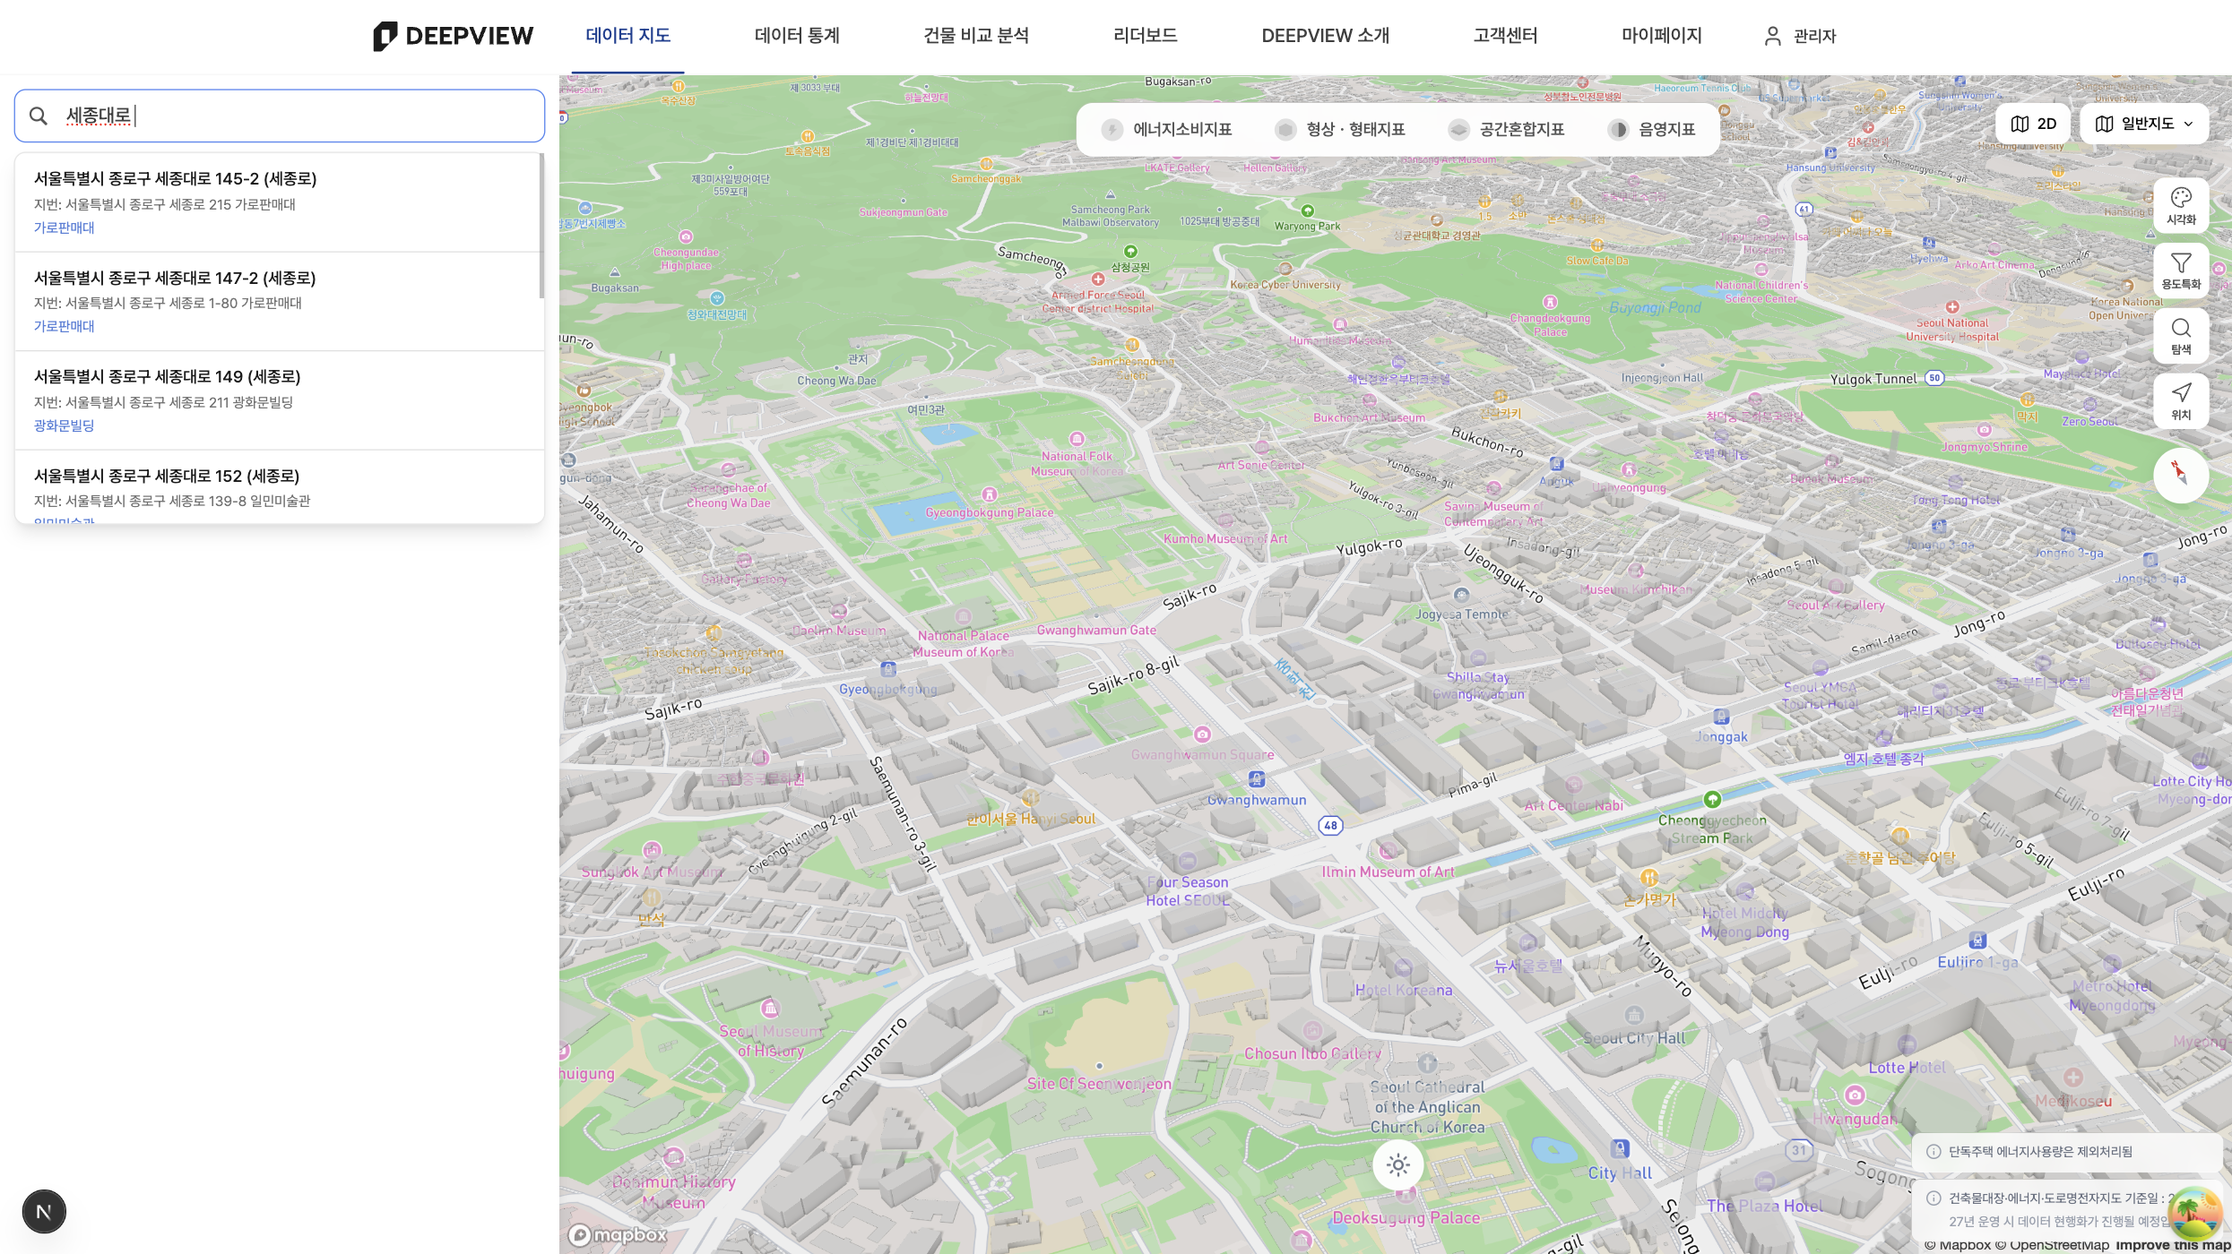Screen dimensions: 2232x1254
Task: Click the 광화문빌딩 building link
Action: [x=64, y=425]
